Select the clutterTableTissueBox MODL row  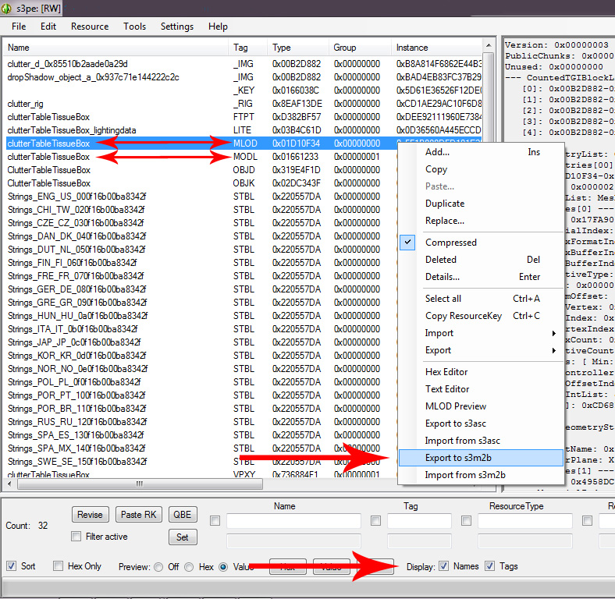click(x=48, y=157)
